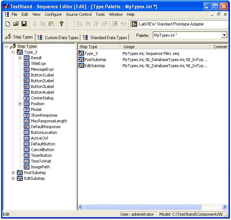Click the horizontal scrollbar thumb
The height and width of the screenshot is (220, 231).
point(142,207)
